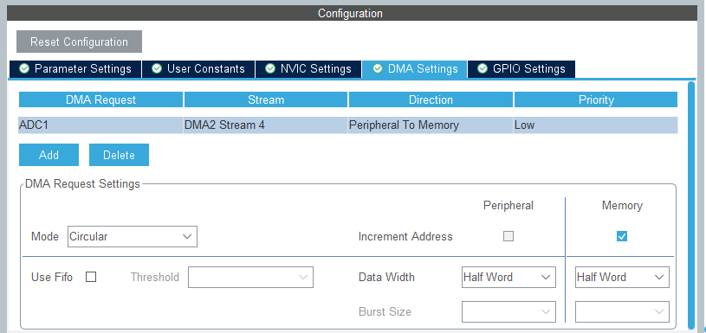Open the FIFO Threshold dropdown
The height and width of the screenshot is (333, 706).
251,278
